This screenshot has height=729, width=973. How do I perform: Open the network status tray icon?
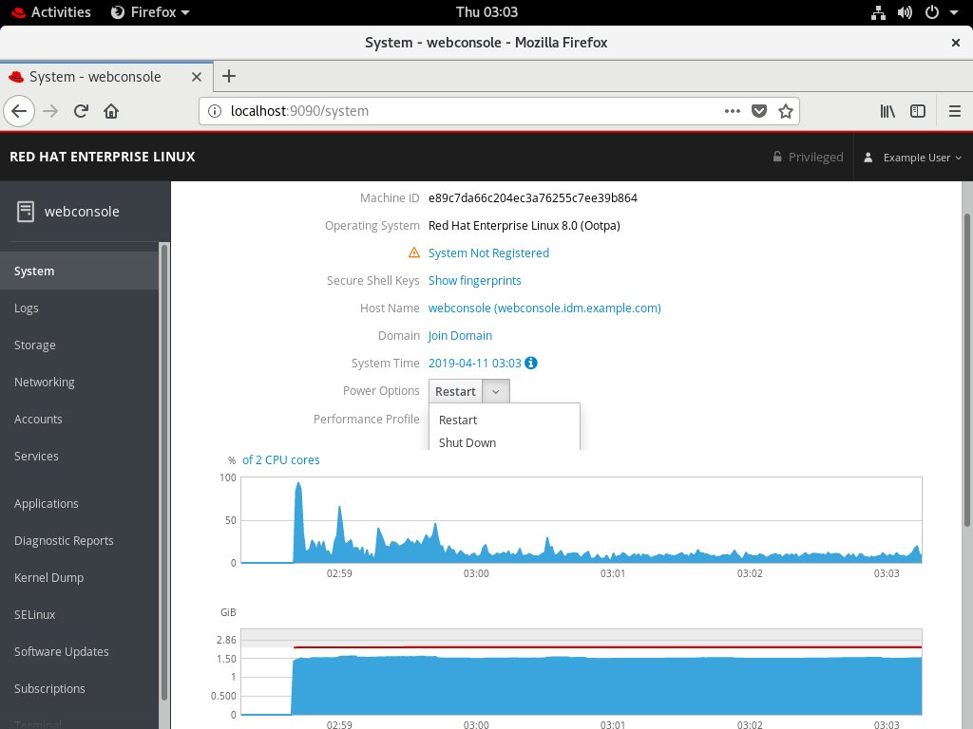click(x=878, y=12)
